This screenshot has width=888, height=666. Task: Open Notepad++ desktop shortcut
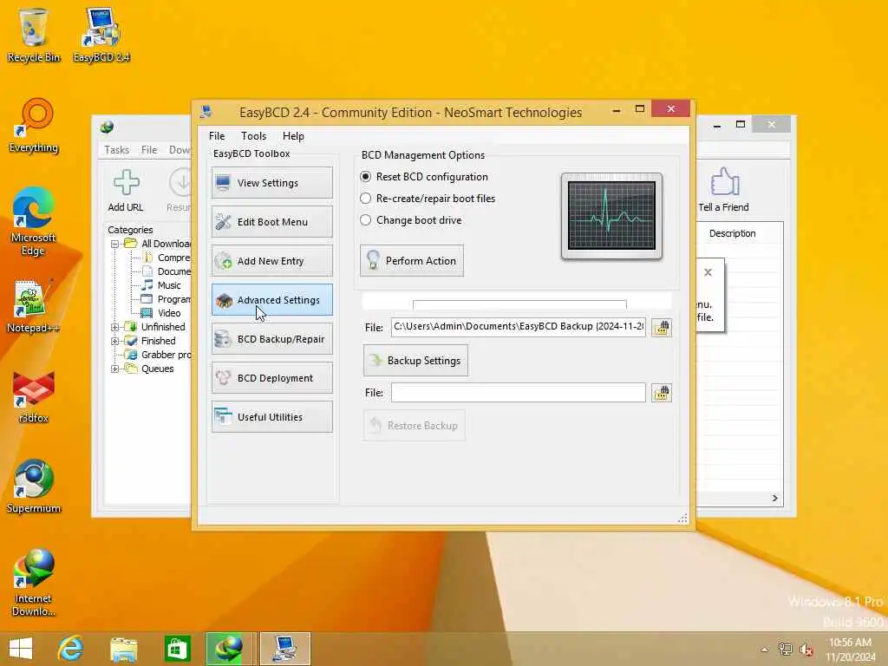tap(34, 306)
